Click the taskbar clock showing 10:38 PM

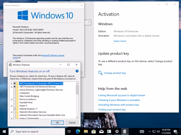click(166, 131)
